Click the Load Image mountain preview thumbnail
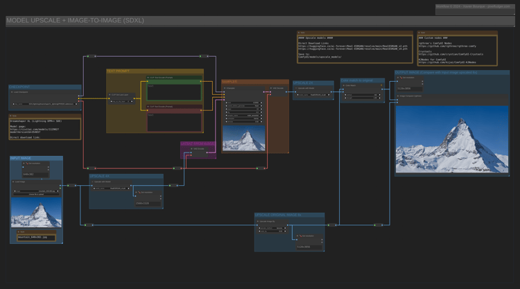The image size is (520, 289). tap(37, 213)
